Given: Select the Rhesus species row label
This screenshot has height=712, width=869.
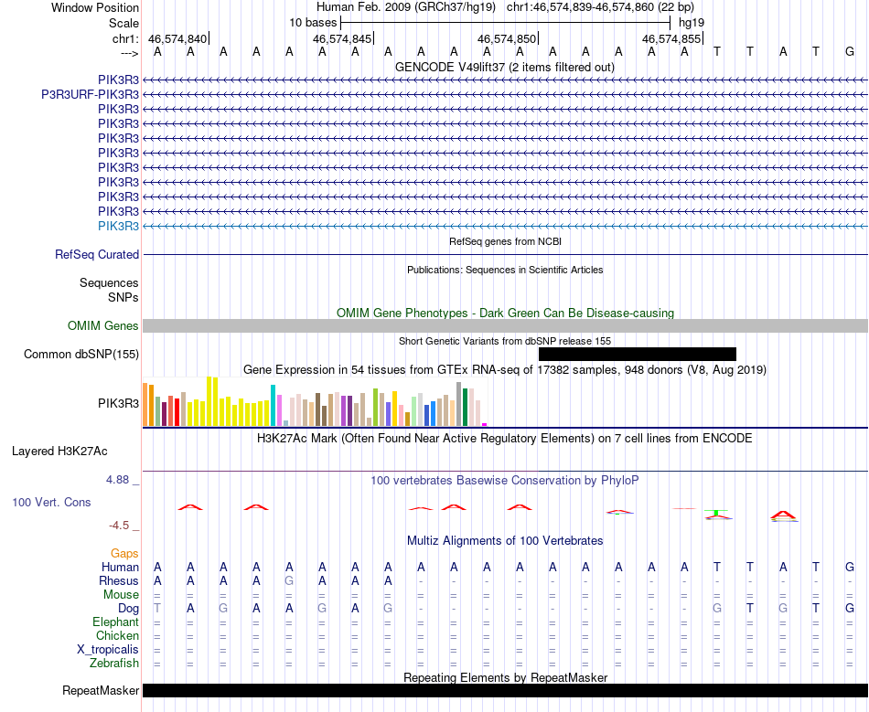Looking at the screenshot, I should click(119, 580).
